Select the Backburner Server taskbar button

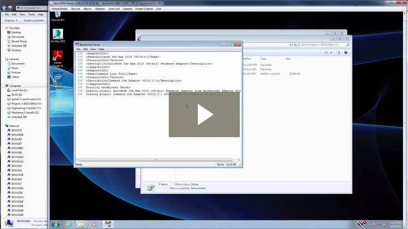tap(108, 224)
